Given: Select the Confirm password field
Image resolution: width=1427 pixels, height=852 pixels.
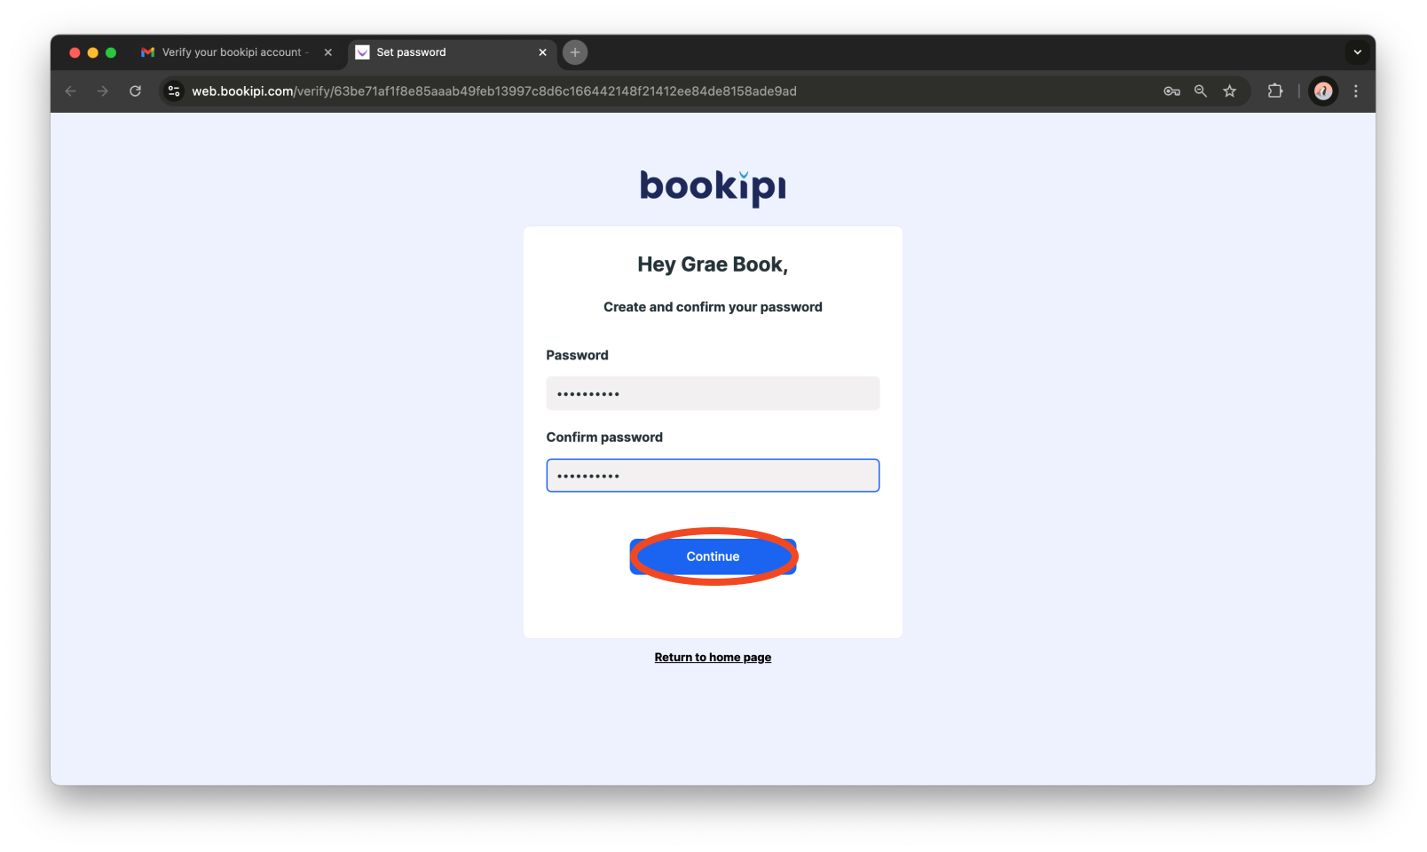Looking at the screenshot, I should point(713,475).
